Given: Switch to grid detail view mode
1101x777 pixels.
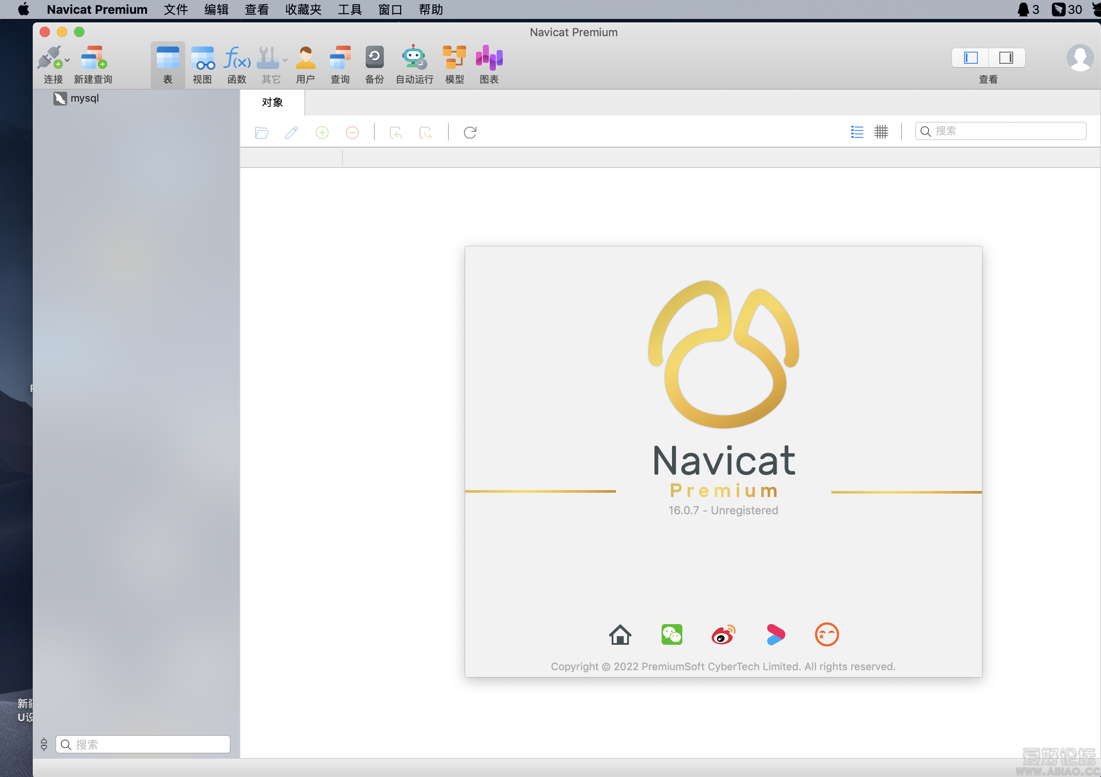Looking at the screenshot, I should click(x=881, y=132).
